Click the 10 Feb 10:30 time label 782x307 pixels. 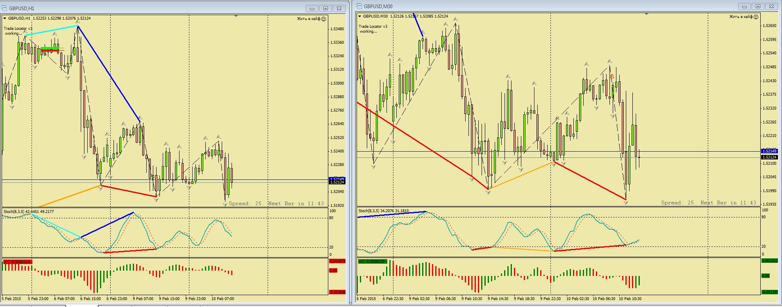click(630, 299)
